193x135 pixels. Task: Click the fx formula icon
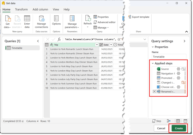pos(59,39)
